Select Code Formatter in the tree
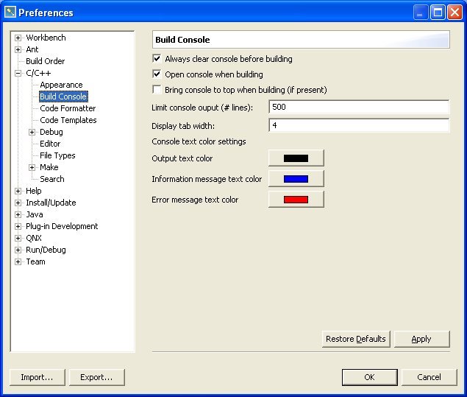 [x=68, y=108]
